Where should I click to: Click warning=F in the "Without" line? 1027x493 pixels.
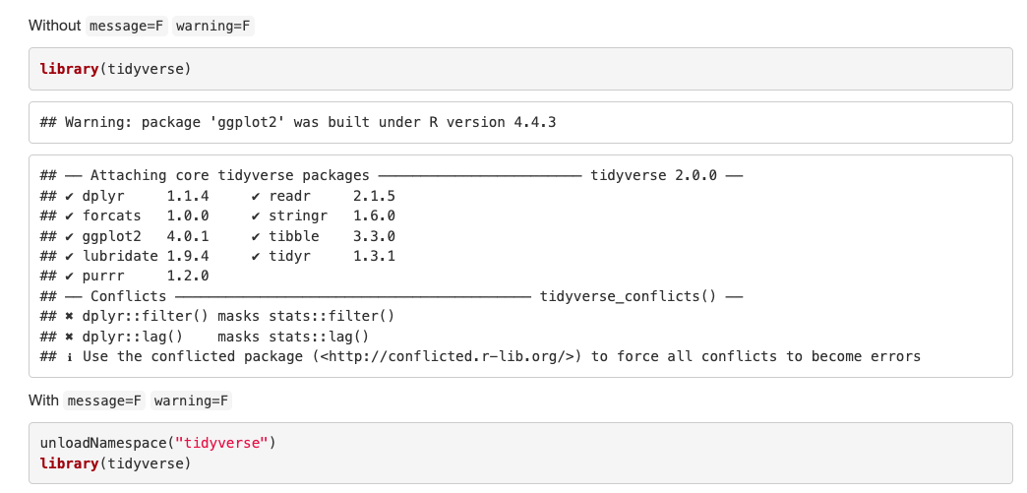tap(214, 26)
